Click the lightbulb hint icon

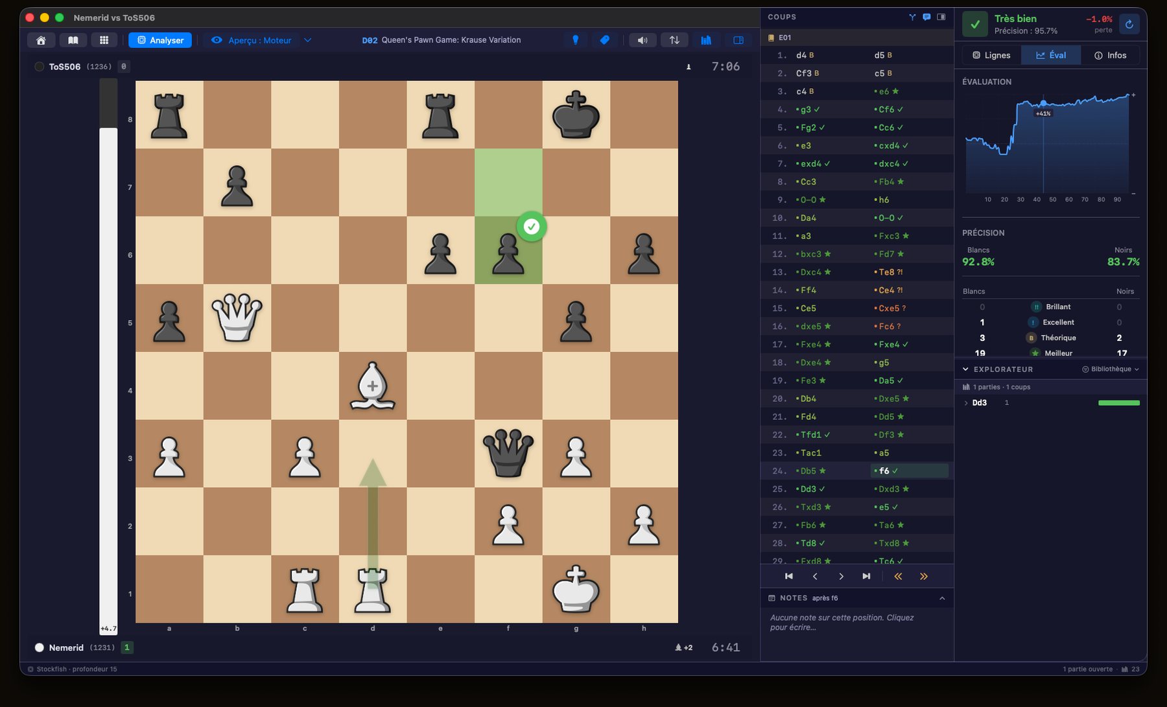575,40
